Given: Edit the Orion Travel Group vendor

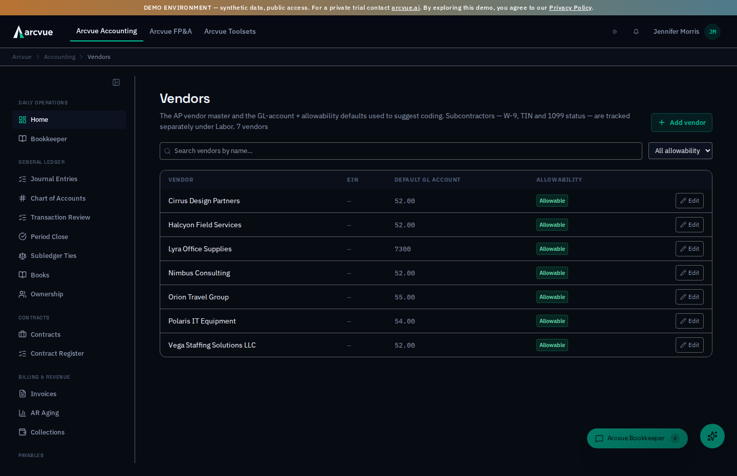Looking at the screenshot, I should pyautogui.click(x=689, y=297).
